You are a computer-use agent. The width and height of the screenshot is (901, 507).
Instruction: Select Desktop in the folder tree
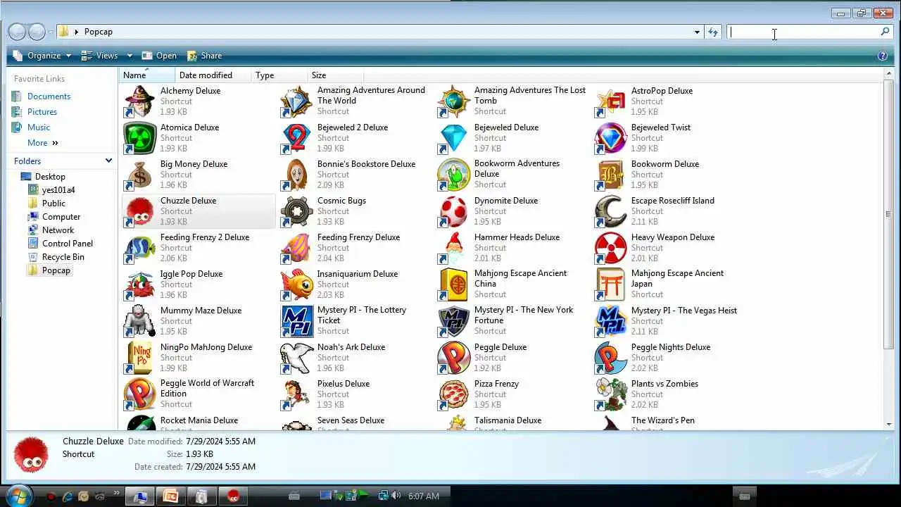(x=50, y=177)
